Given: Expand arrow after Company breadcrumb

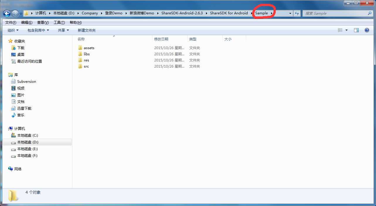Looking at the screenshot, I should pos(101,13).
